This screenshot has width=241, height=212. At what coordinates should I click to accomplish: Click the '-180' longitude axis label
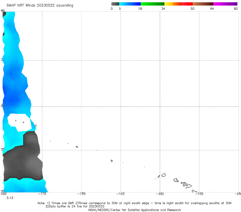3,194
